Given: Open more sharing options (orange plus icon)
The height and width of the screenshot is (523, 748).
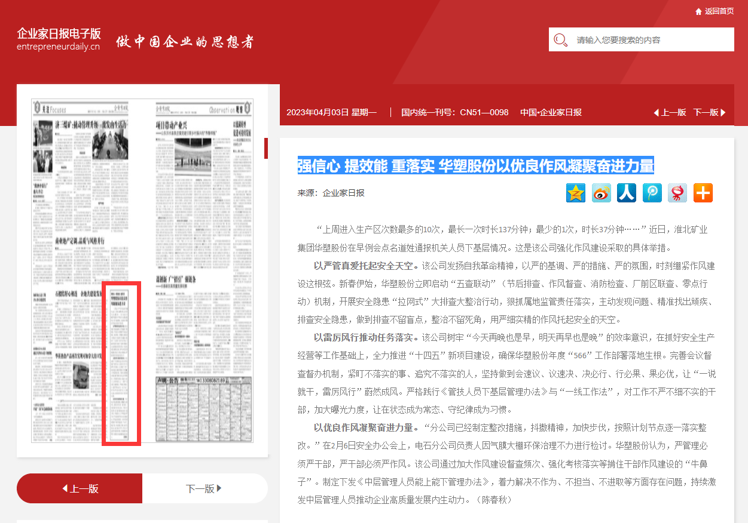Looking at the screenshot, I should point(703,193).
